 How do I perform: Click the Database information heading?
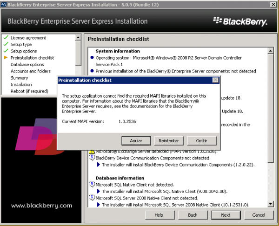tap(120, 178)
